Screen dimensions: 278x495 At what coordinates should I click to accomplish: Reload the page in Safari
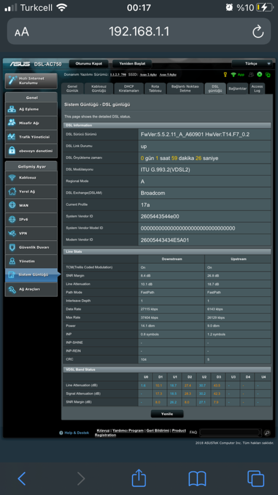[x=258, y=32]
